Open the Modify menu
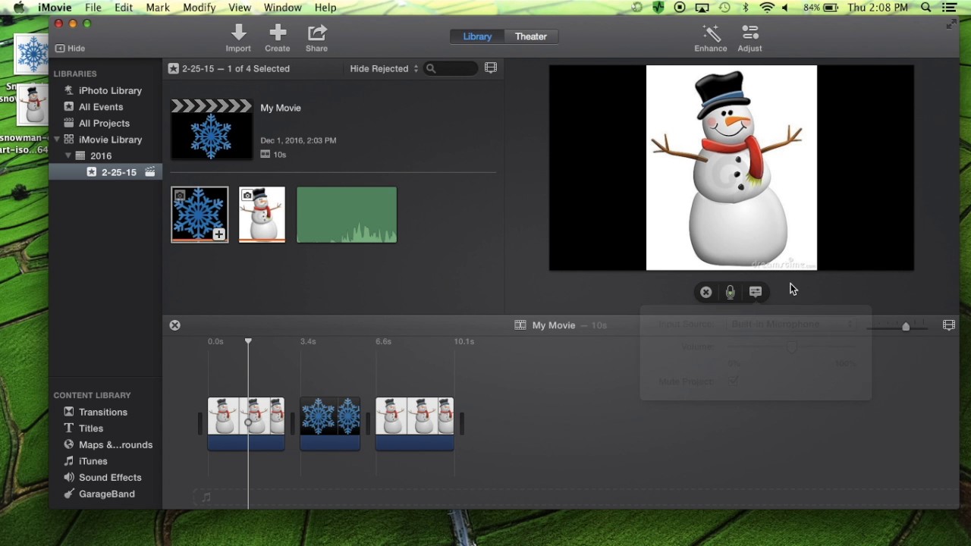971x546 pixels. 200,8
